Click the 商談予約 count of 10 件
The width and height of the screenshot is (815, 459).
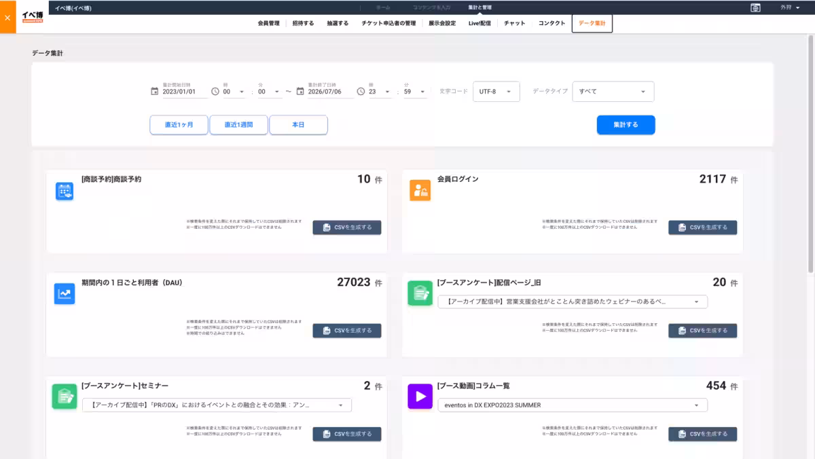tap(369, 179)
